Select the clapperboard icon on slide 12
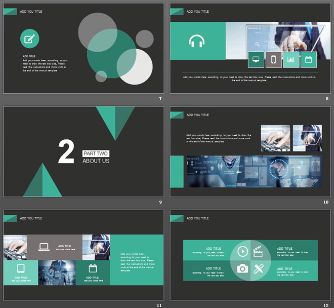This screenshot has width=334, height=308. [258, 251]
